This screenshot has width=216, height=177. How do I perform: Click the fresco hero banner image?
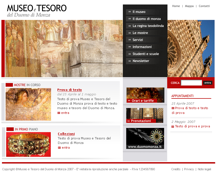point(64,49)
